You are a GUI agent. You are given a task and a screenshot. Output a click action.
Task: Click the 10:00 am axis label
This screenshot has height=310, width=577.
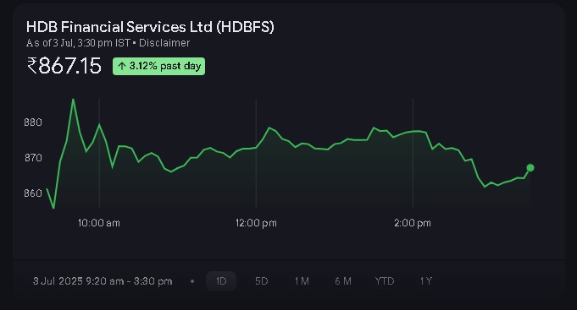point(99,223)
